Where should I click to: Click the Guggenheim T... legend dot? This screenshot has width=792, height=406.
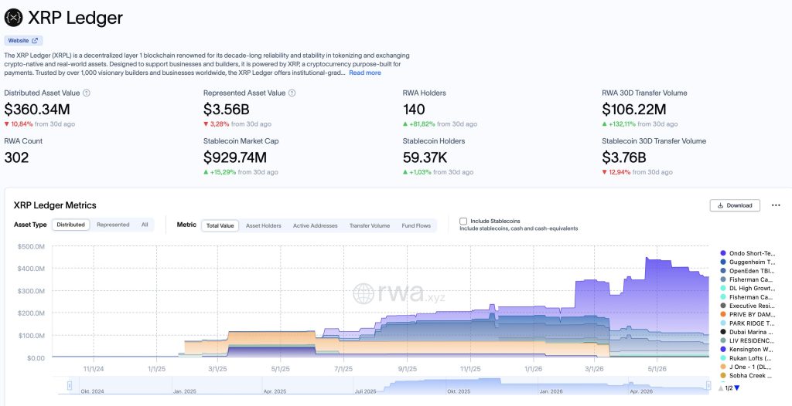723,262
